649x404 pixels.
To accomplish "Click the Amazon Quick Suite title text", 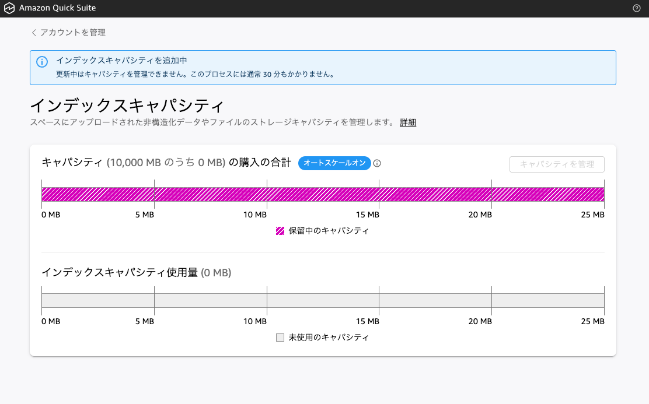I will [x=57, y=9].
